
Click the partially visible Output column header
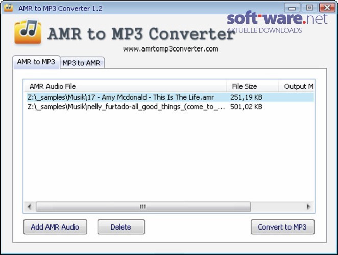(x=297, y=86)
